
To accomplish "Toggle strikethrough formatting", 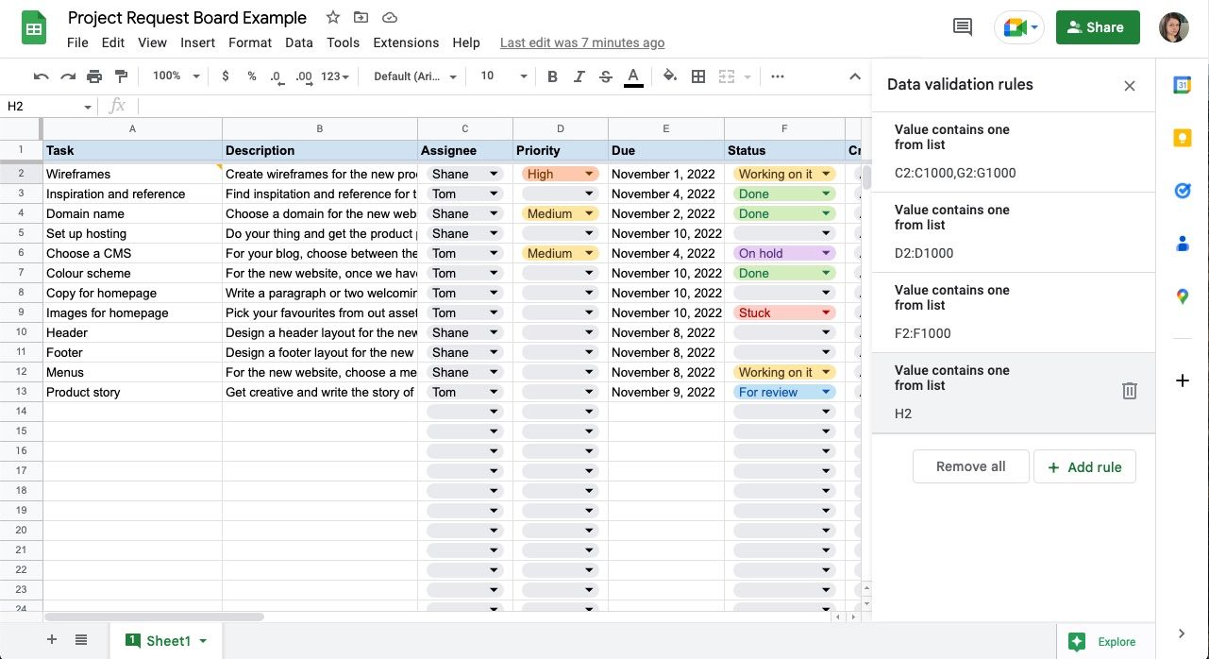I will point(606,76).
